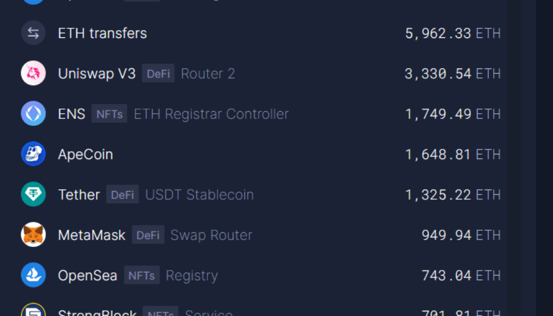Select the MetaMask fox icon
Image resolution: width=553 pixels, height=316 pixels.
pos(33,235)
